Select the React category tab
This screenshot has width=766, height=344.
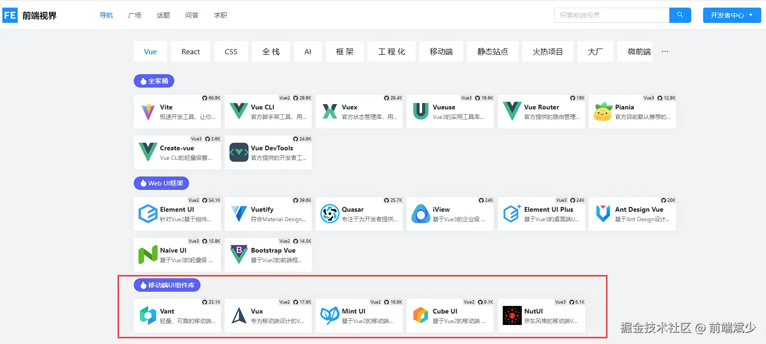tap(191, 51)
